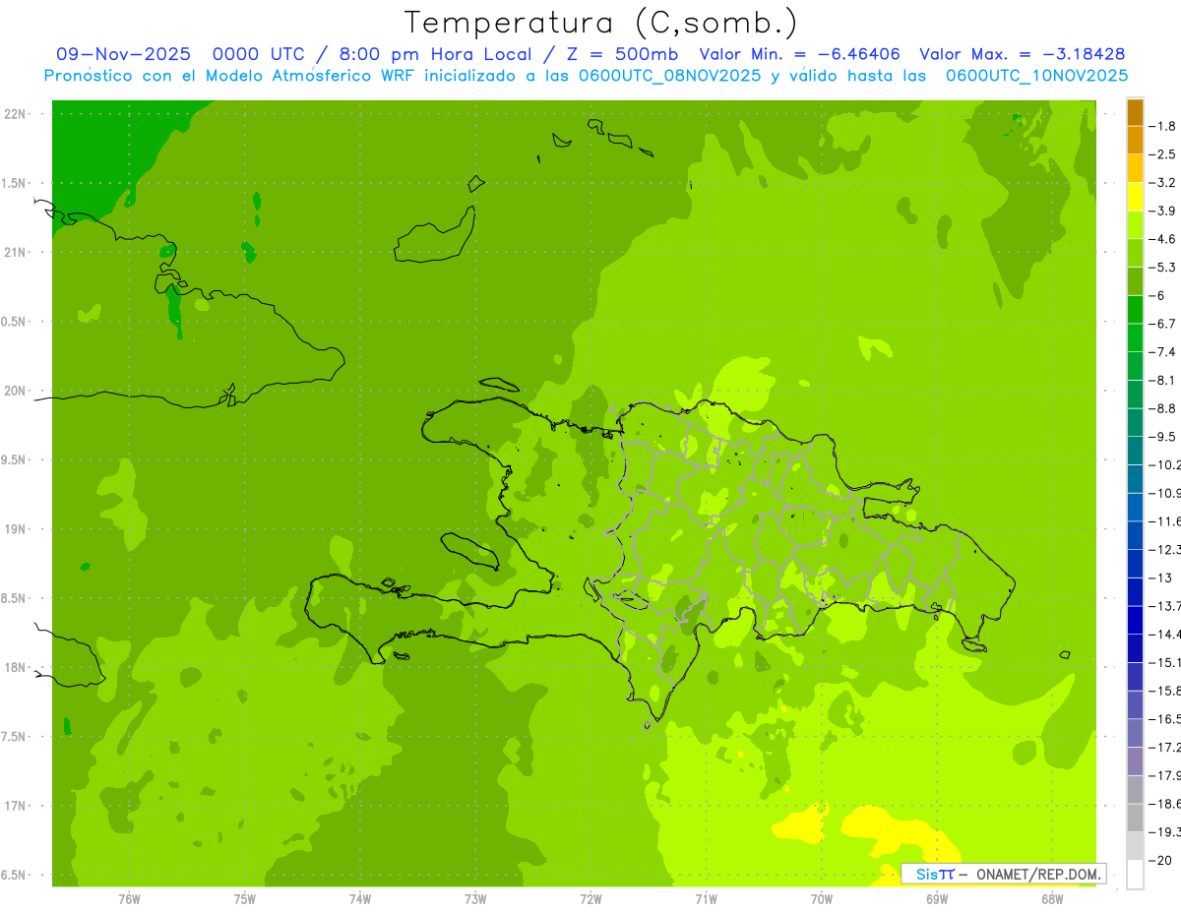1181x912 pixels.
Task: Click 'Valor Max. = -3.18428' text
Action: pos(1023,54)
